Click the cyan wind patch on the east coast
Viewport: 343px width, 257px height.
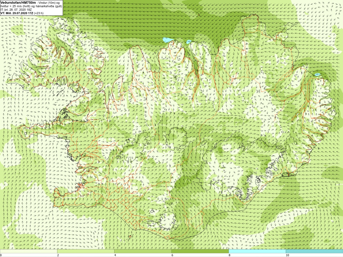point(318,74)
